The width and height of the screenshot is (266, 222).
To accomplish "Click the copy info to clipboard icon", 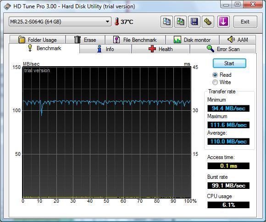I will pos(166,22).
